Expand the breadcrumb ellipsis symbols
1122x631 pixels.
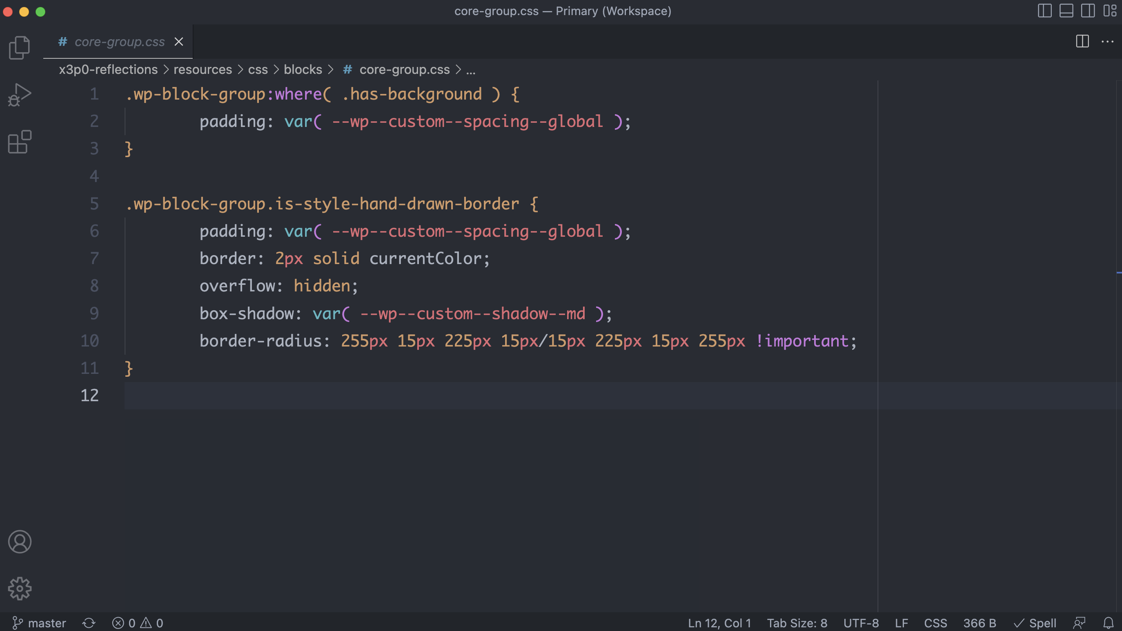point(471,70)
